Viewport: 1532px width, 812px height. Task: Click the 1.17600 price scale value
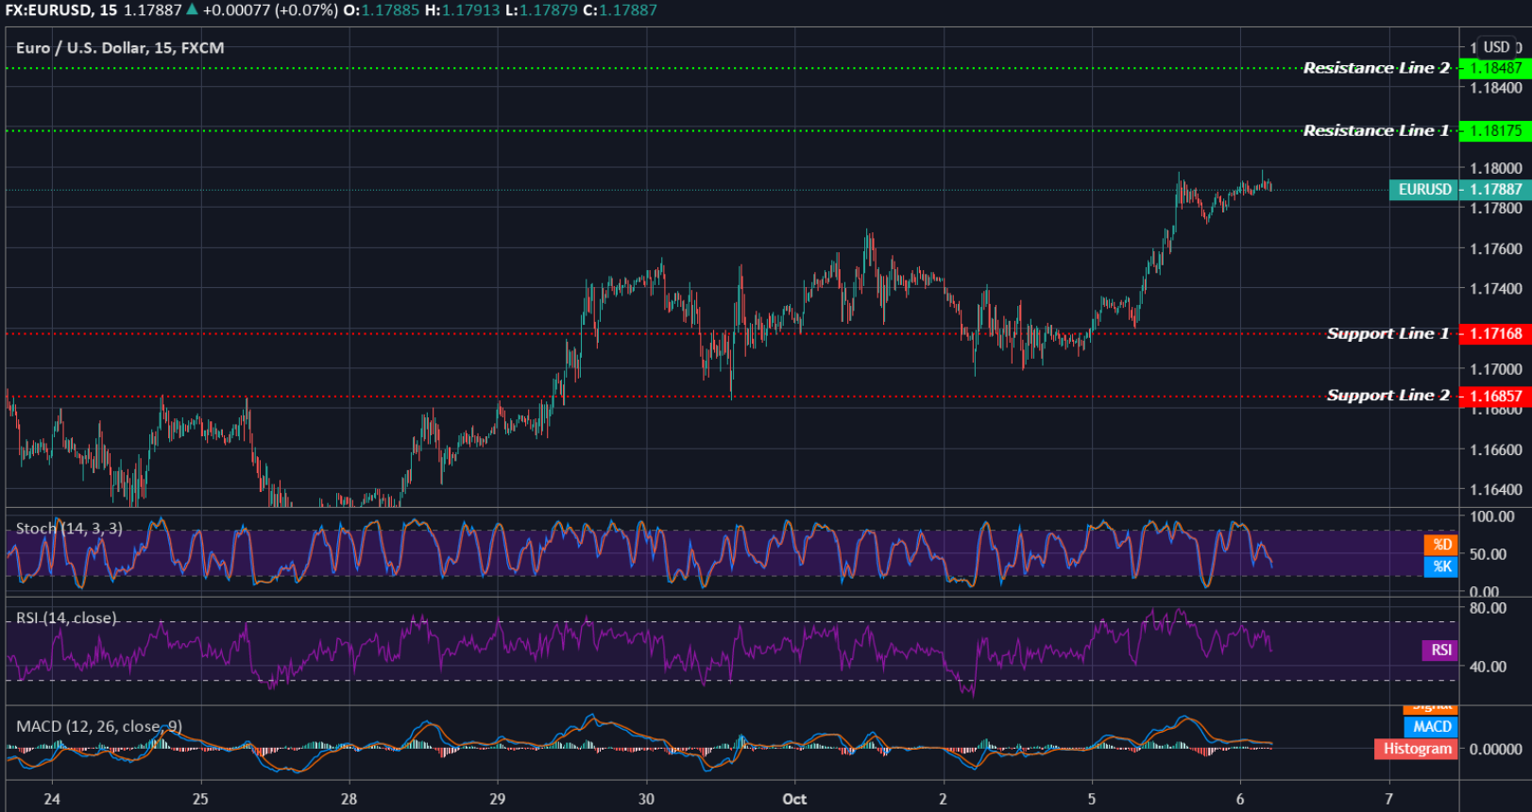[x=1496, y=249]
